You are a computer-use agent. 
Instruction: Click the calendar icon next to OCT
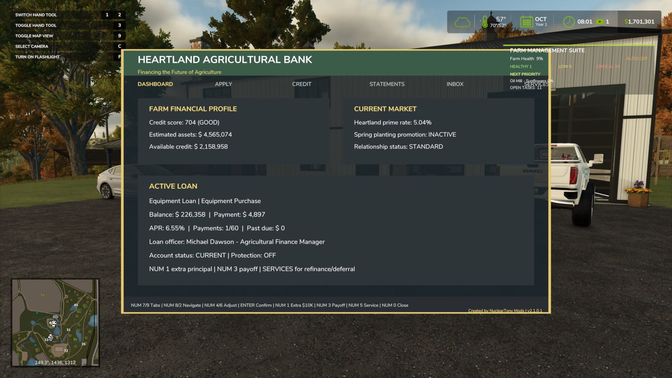pyautogui.click(x=526, y=22)
